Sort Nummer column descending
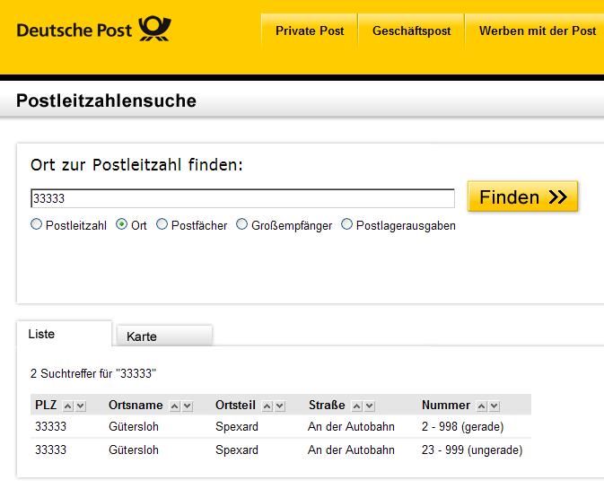Image resolution: width=604 pixels, height=489 pixels. (495, 406)
